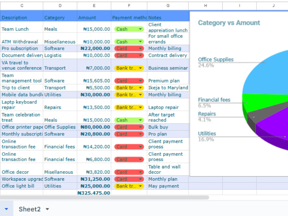Open Card dropdown for Office printer paper row
The width and height of the screenshot is (288, 216).
(x=129, y=127)
